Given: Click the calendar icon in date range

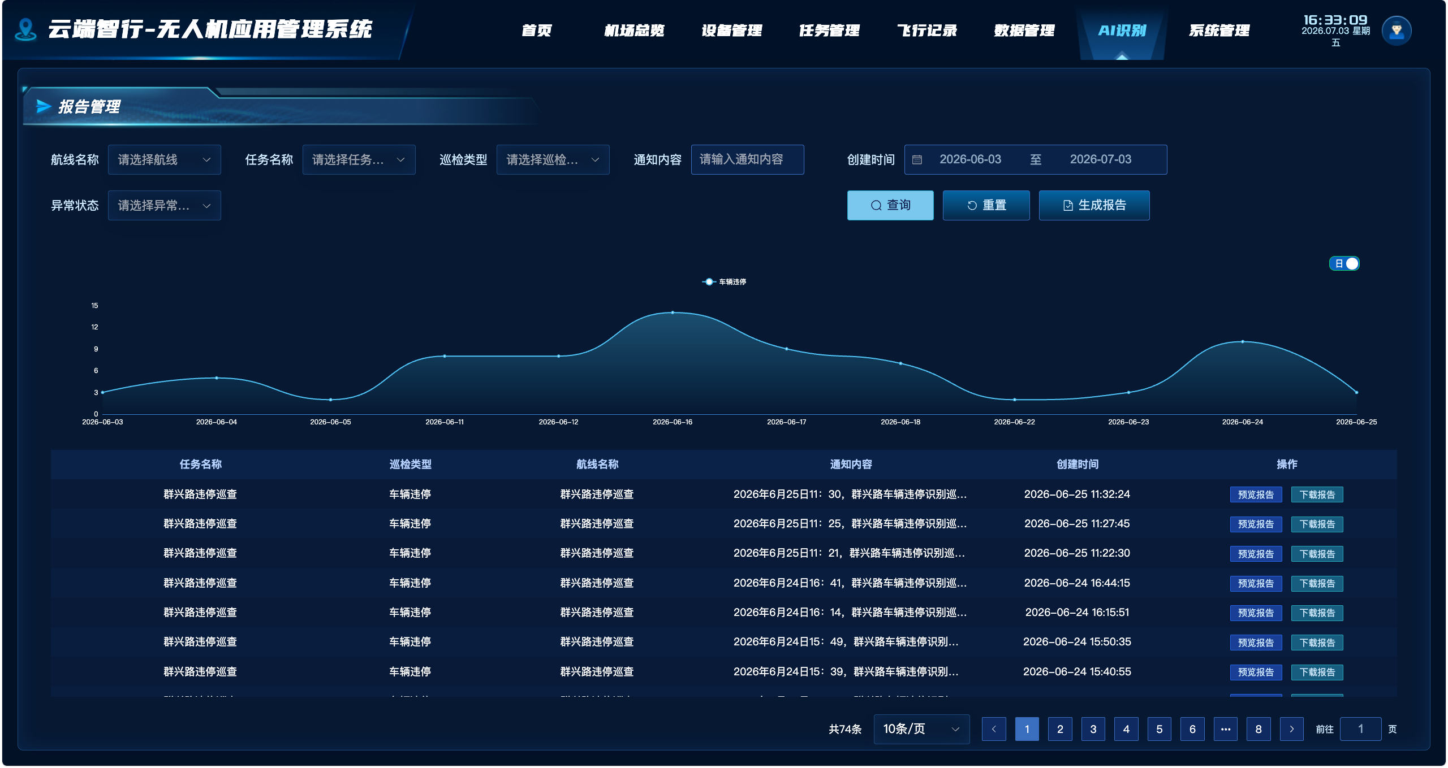Looking at the screenshot, I should point(917,160).
